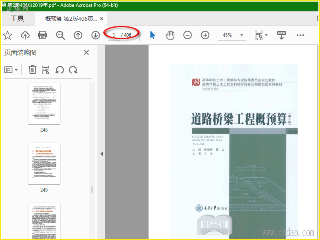Close the 概预算 document tab
320x240 pixels.
pos(102,19)
